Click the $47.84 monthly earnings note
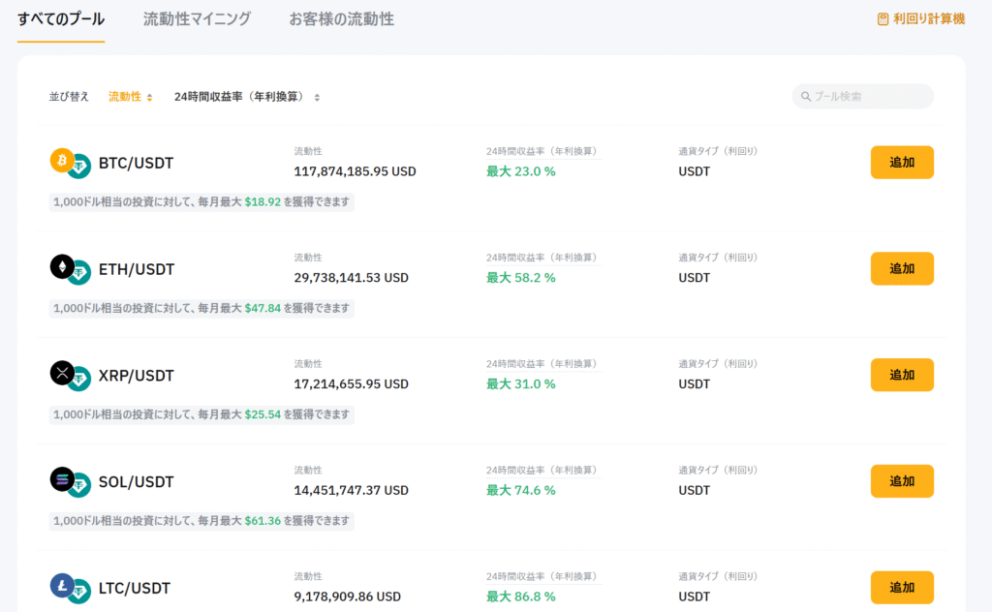This screenshot has height=612, width=992. coord(201,309)
